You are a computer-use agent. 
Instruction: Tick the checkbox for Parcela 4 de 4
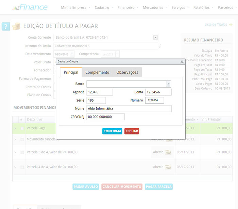22,167
